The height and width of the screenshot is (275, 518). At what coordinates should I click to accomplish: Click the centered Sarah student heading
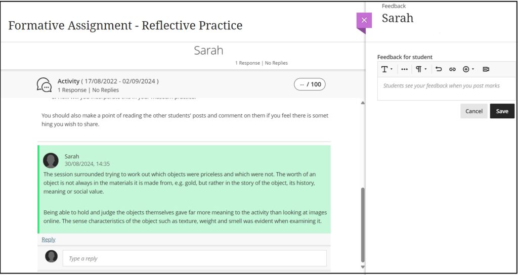point(208,51)
